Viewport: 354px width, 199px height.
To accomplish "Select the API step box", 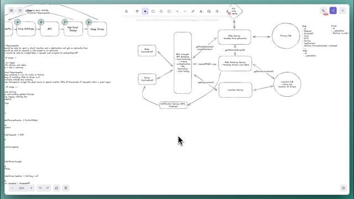I will [49, 29].
